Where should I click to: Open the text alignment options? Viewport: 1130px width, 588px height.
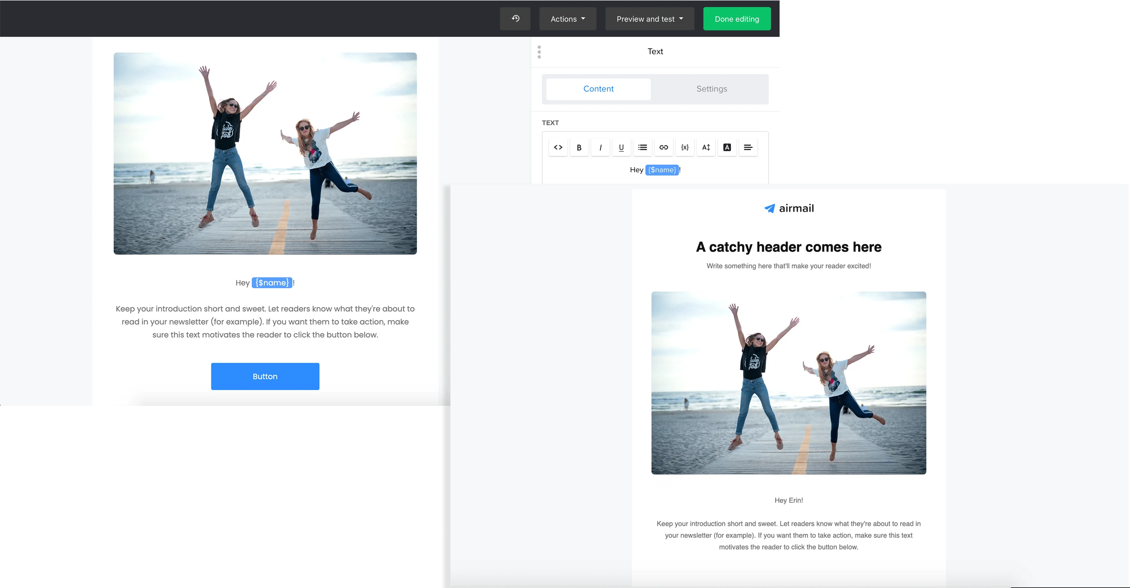[x=748, y=148]
